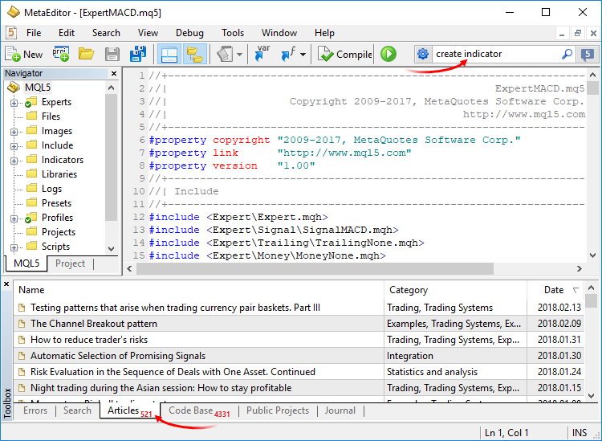The width and height of the screenshot is (602, 441).
Task: Click the Save floppy disk icon
Action: (112, 54)
